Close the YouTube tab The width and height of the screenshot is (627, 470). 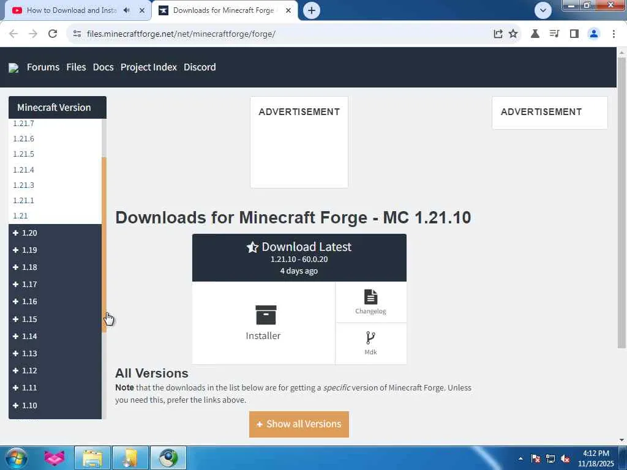[x=142, y=10]
